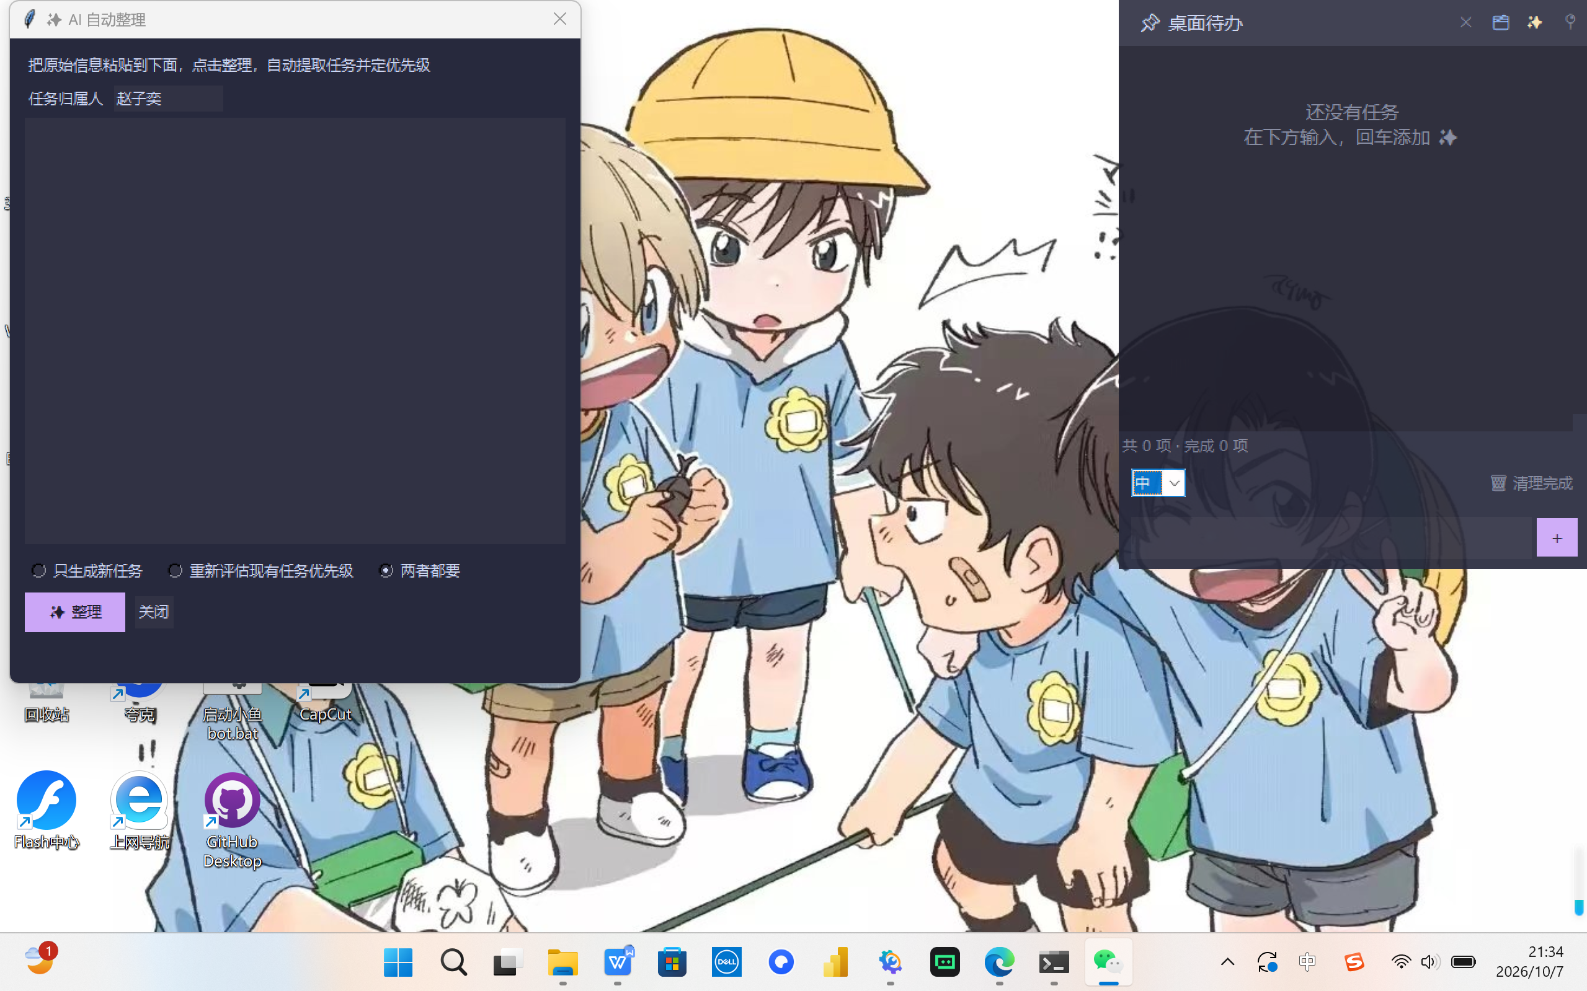Open taskbar Search magnifier

click(453, 962)
